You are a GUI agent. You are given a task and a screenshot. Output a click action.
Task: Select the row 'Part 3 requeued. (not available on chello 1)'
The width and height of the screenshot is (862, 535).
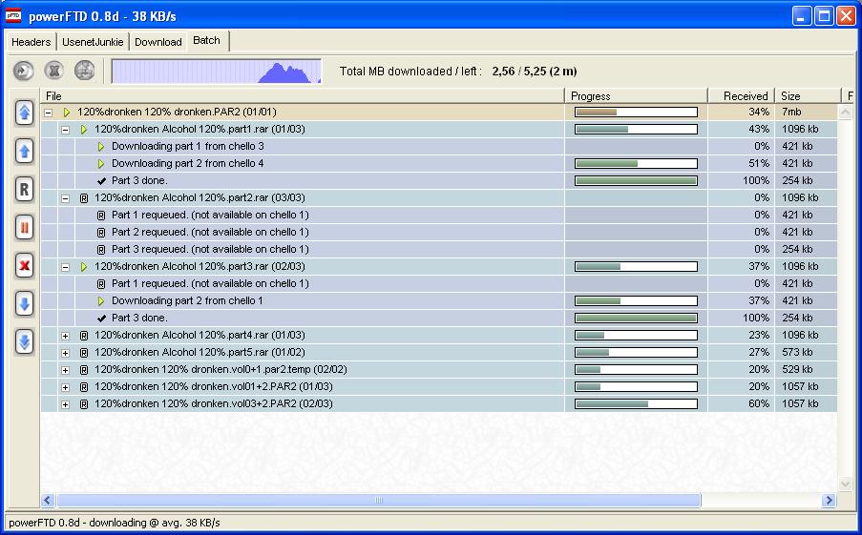coord(439,249)
